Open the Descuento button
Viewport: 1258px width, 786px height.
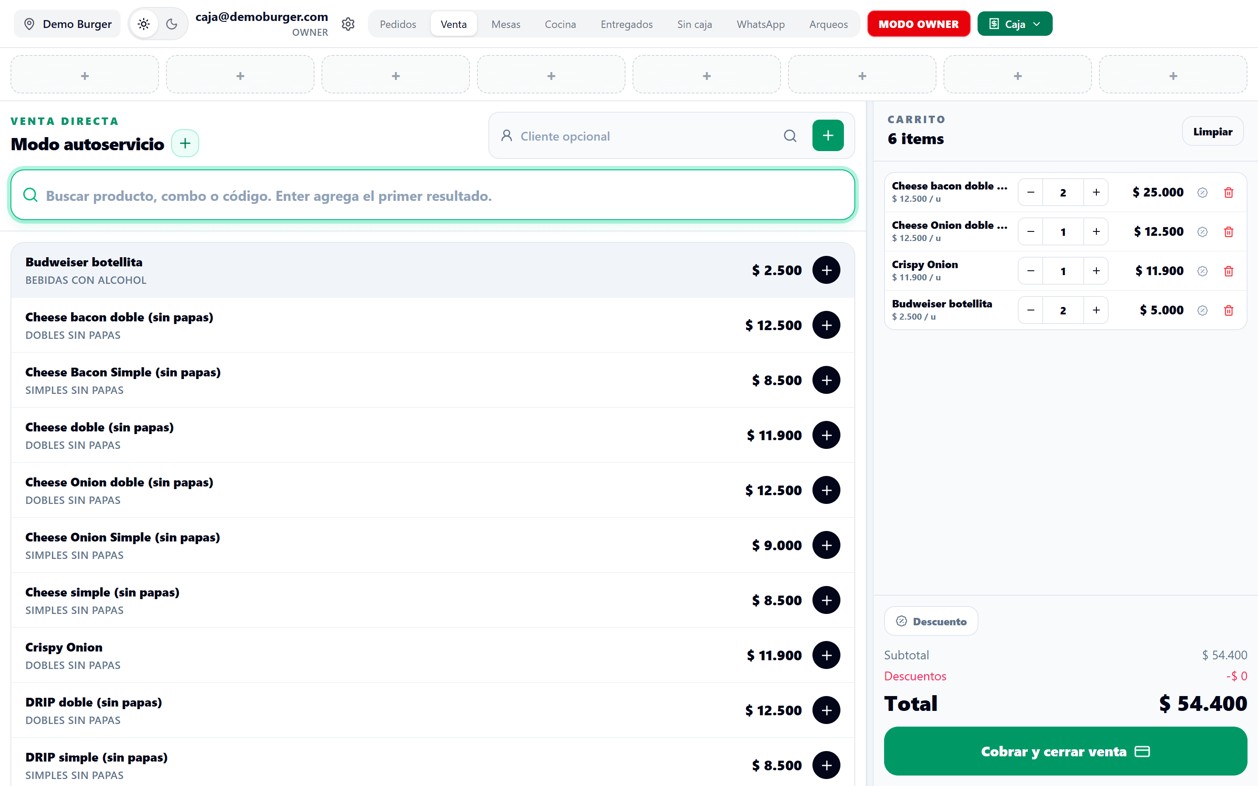click(930, 621)
